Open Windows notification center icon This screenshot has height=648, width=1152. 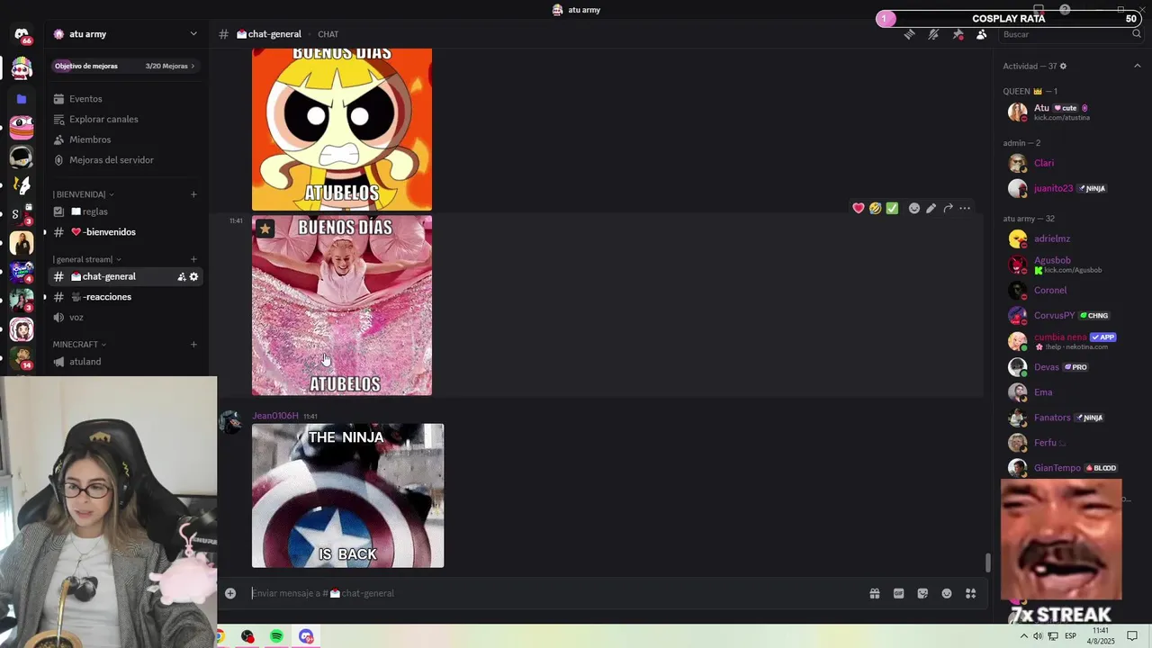1132,636
